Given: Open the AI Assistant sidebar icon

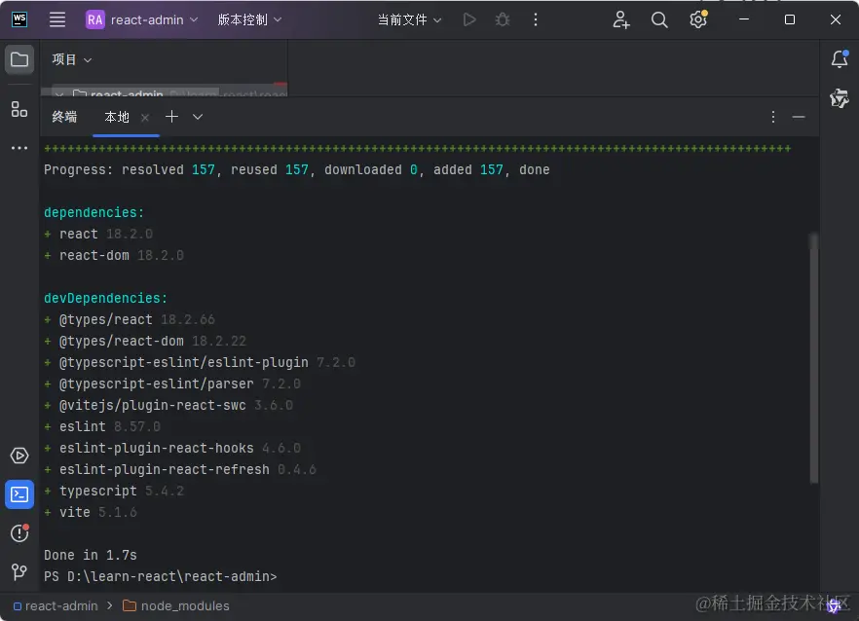Looking at the screenshot, I should click(840, 98).
